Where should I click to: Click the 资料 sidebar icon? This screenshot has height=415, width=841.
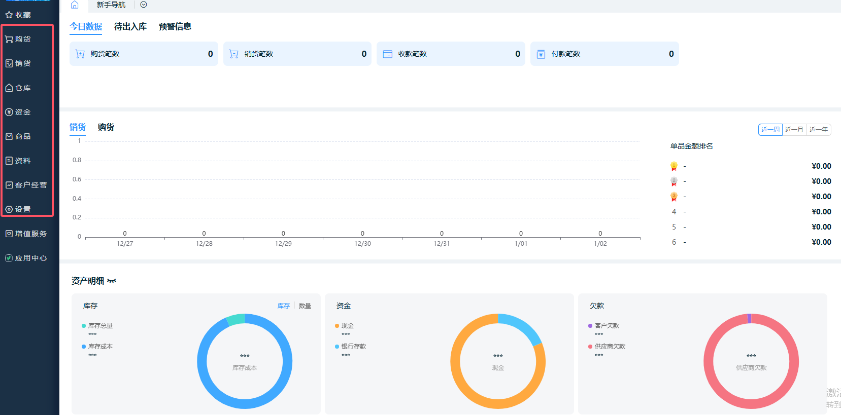point(9,161)
